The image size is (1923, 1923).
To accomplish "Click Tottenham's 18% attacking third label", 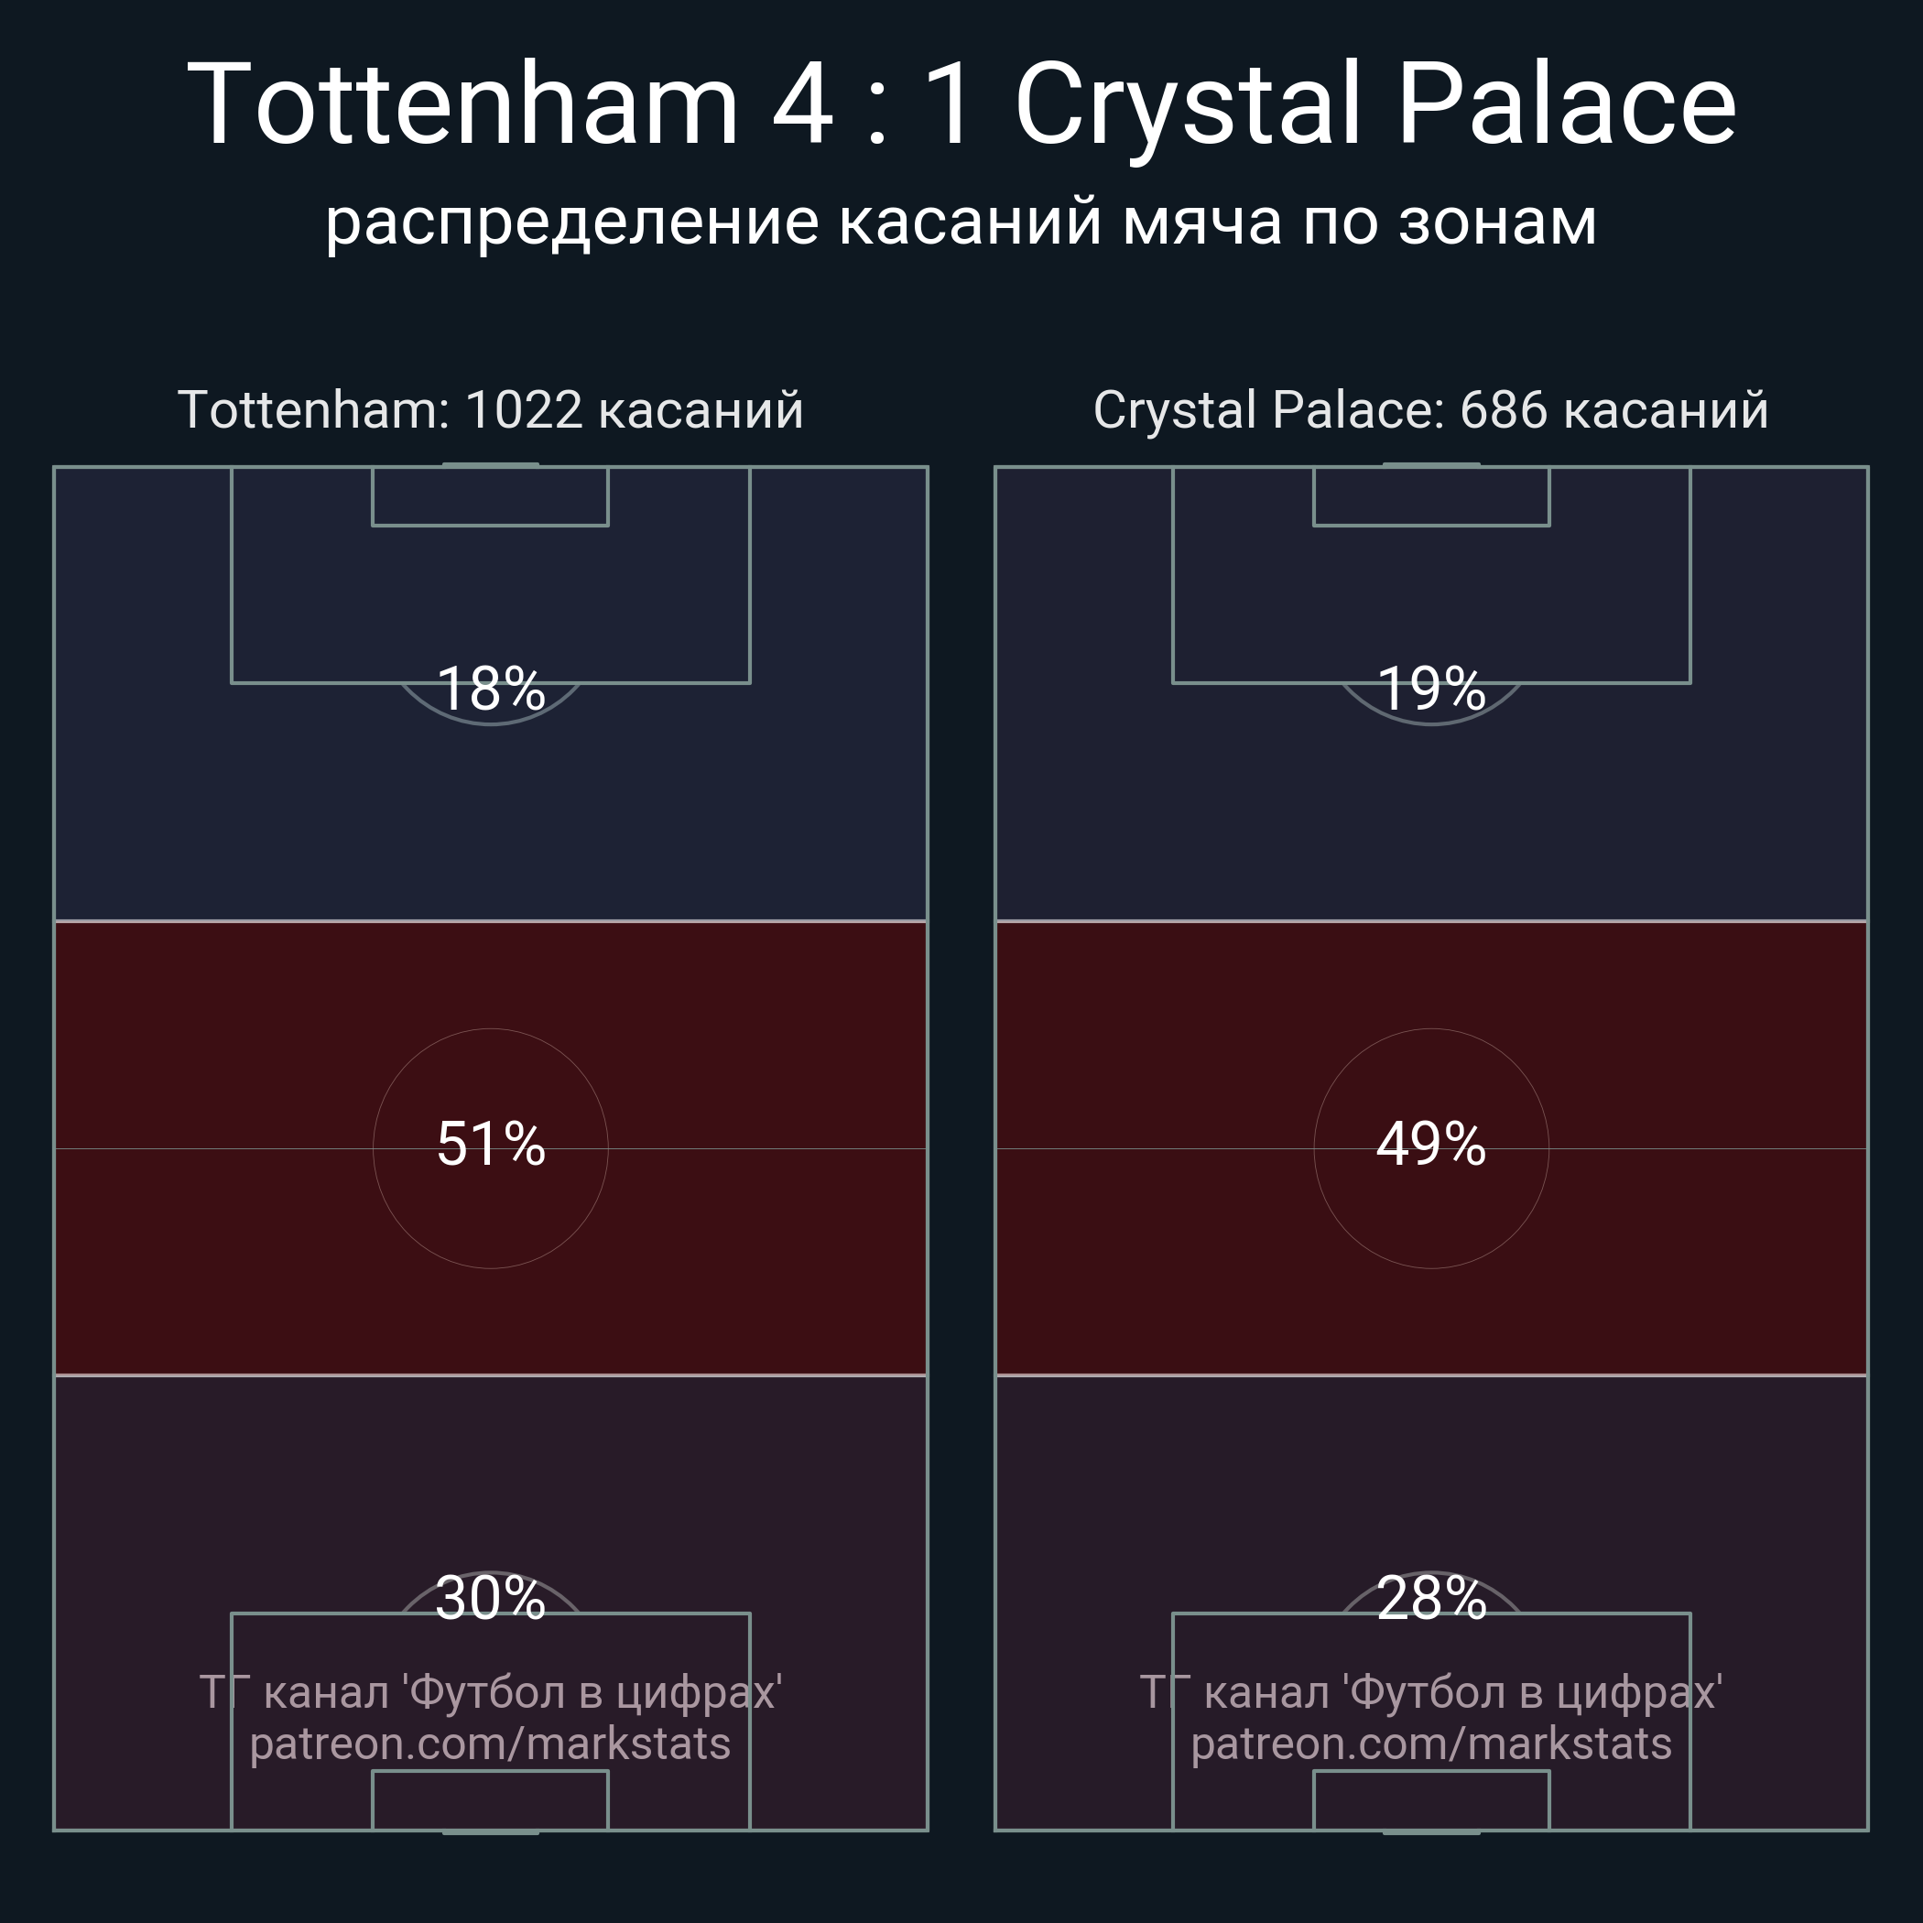I will point(491,688).
